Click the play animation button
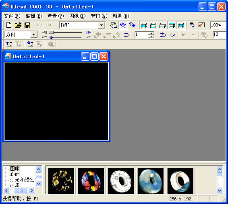The image size is (228, 204). point(184,35)
